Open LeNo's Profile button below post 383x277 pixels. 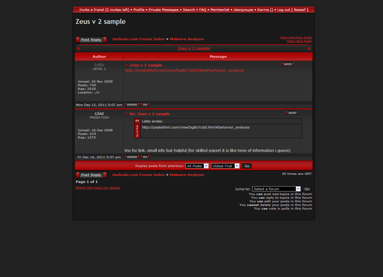pos(132,105)
